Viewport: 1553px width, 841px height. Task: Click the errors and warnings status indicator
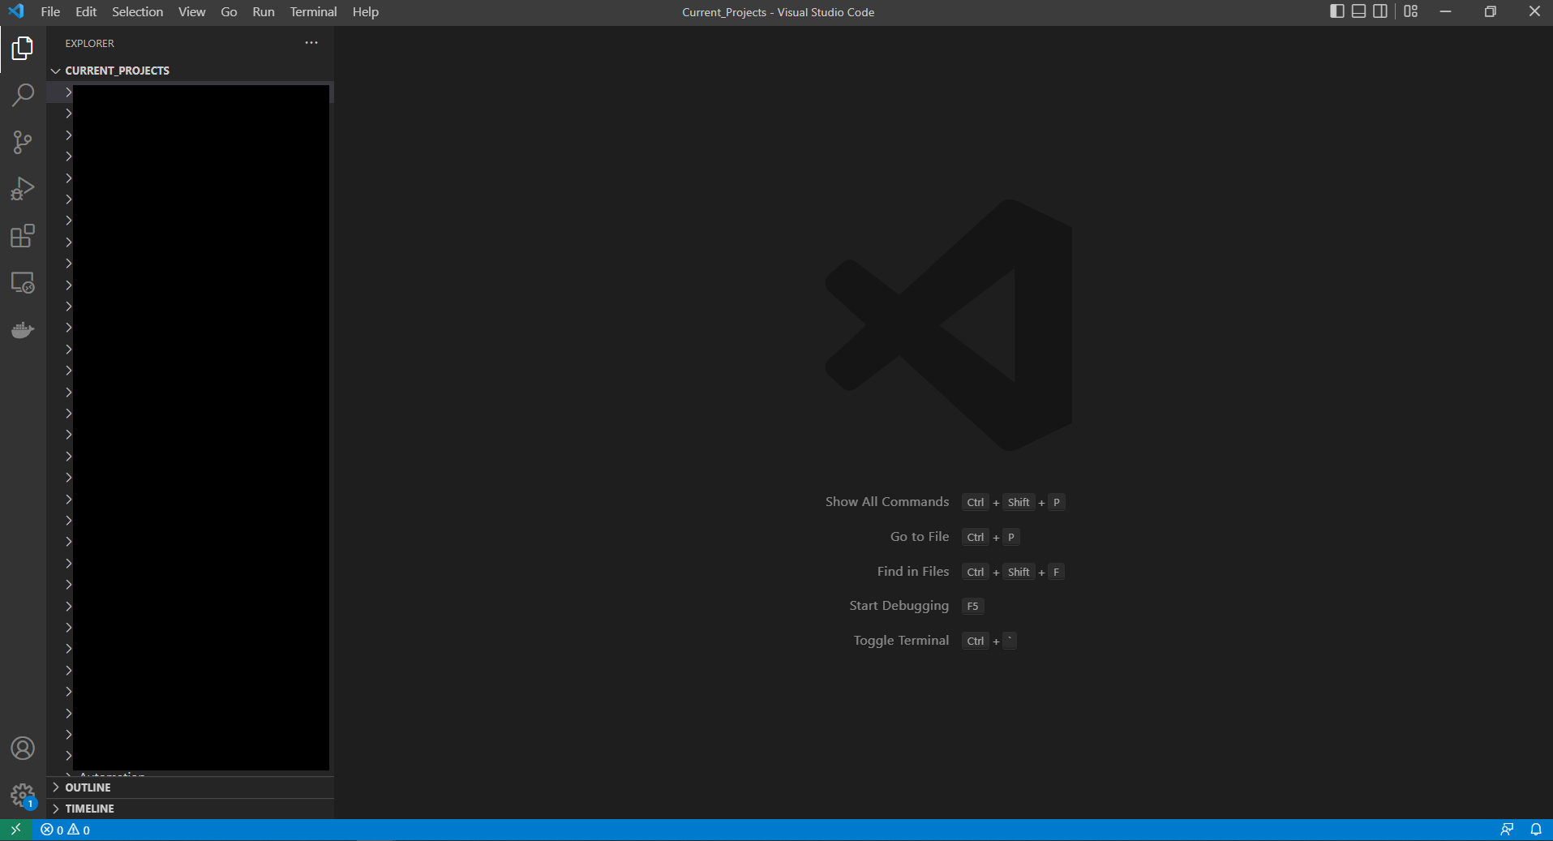[x=66, y=830]
